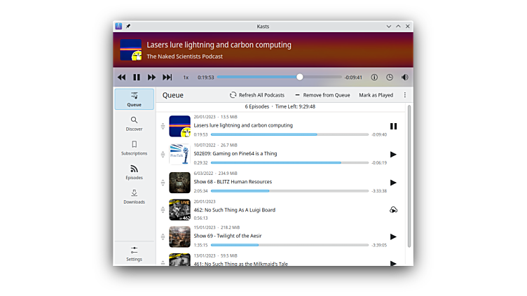Play the Gaming on Pine64 episode
The width and height of the screenshot is (527, 296).
pyautogui.click(x=393, y=154)
